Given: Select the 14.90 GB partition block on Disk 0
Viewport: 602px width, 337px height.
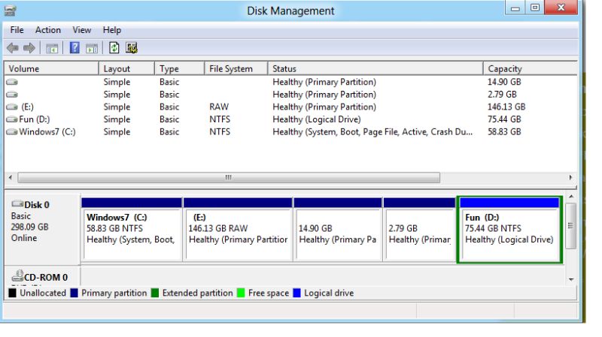Looking at the screenshot, I should point(338,230).
